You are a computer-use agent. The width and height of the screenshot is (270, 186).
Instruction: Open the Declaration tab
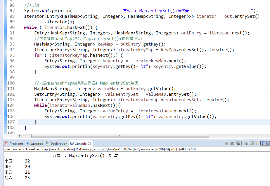pyautogui.click(x=57, y=143)
